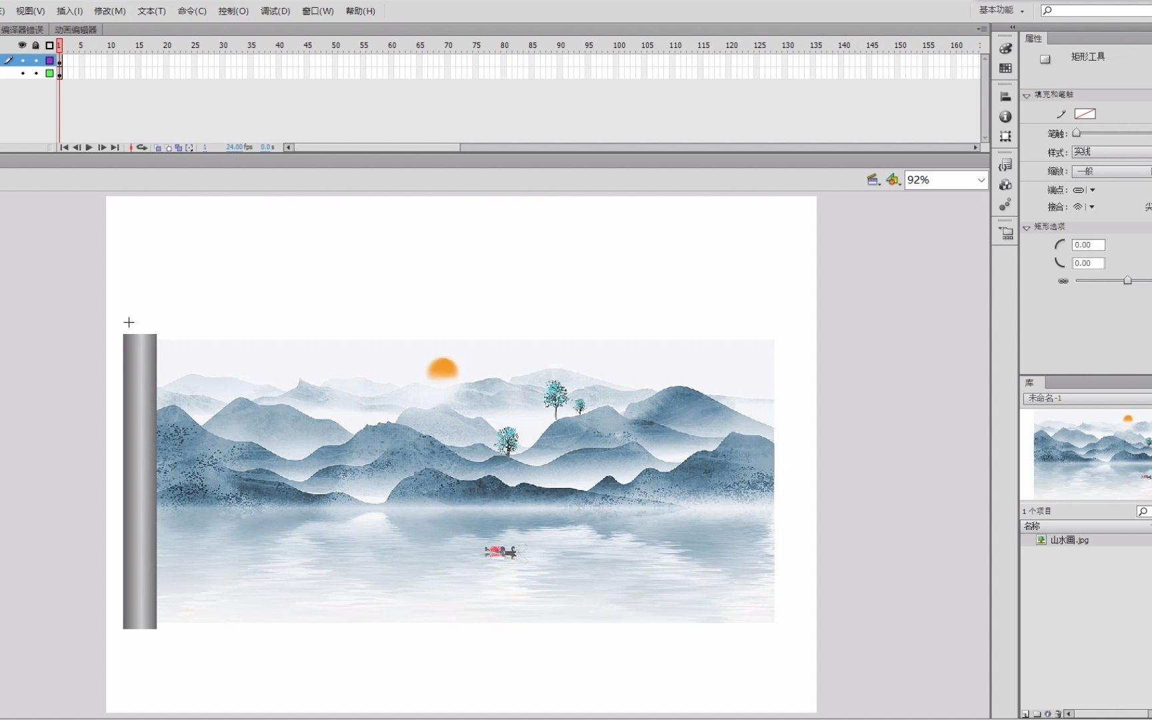Image resolution: width=1152 pixels, height=720 pixels.
Task: Collapse the 矩形选项 section
Action: tap(1027, 227)
